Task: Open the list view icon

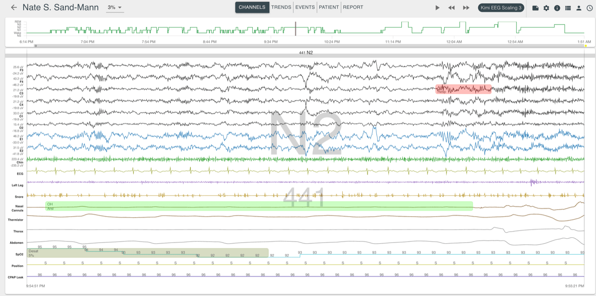Action: [568, 8]
